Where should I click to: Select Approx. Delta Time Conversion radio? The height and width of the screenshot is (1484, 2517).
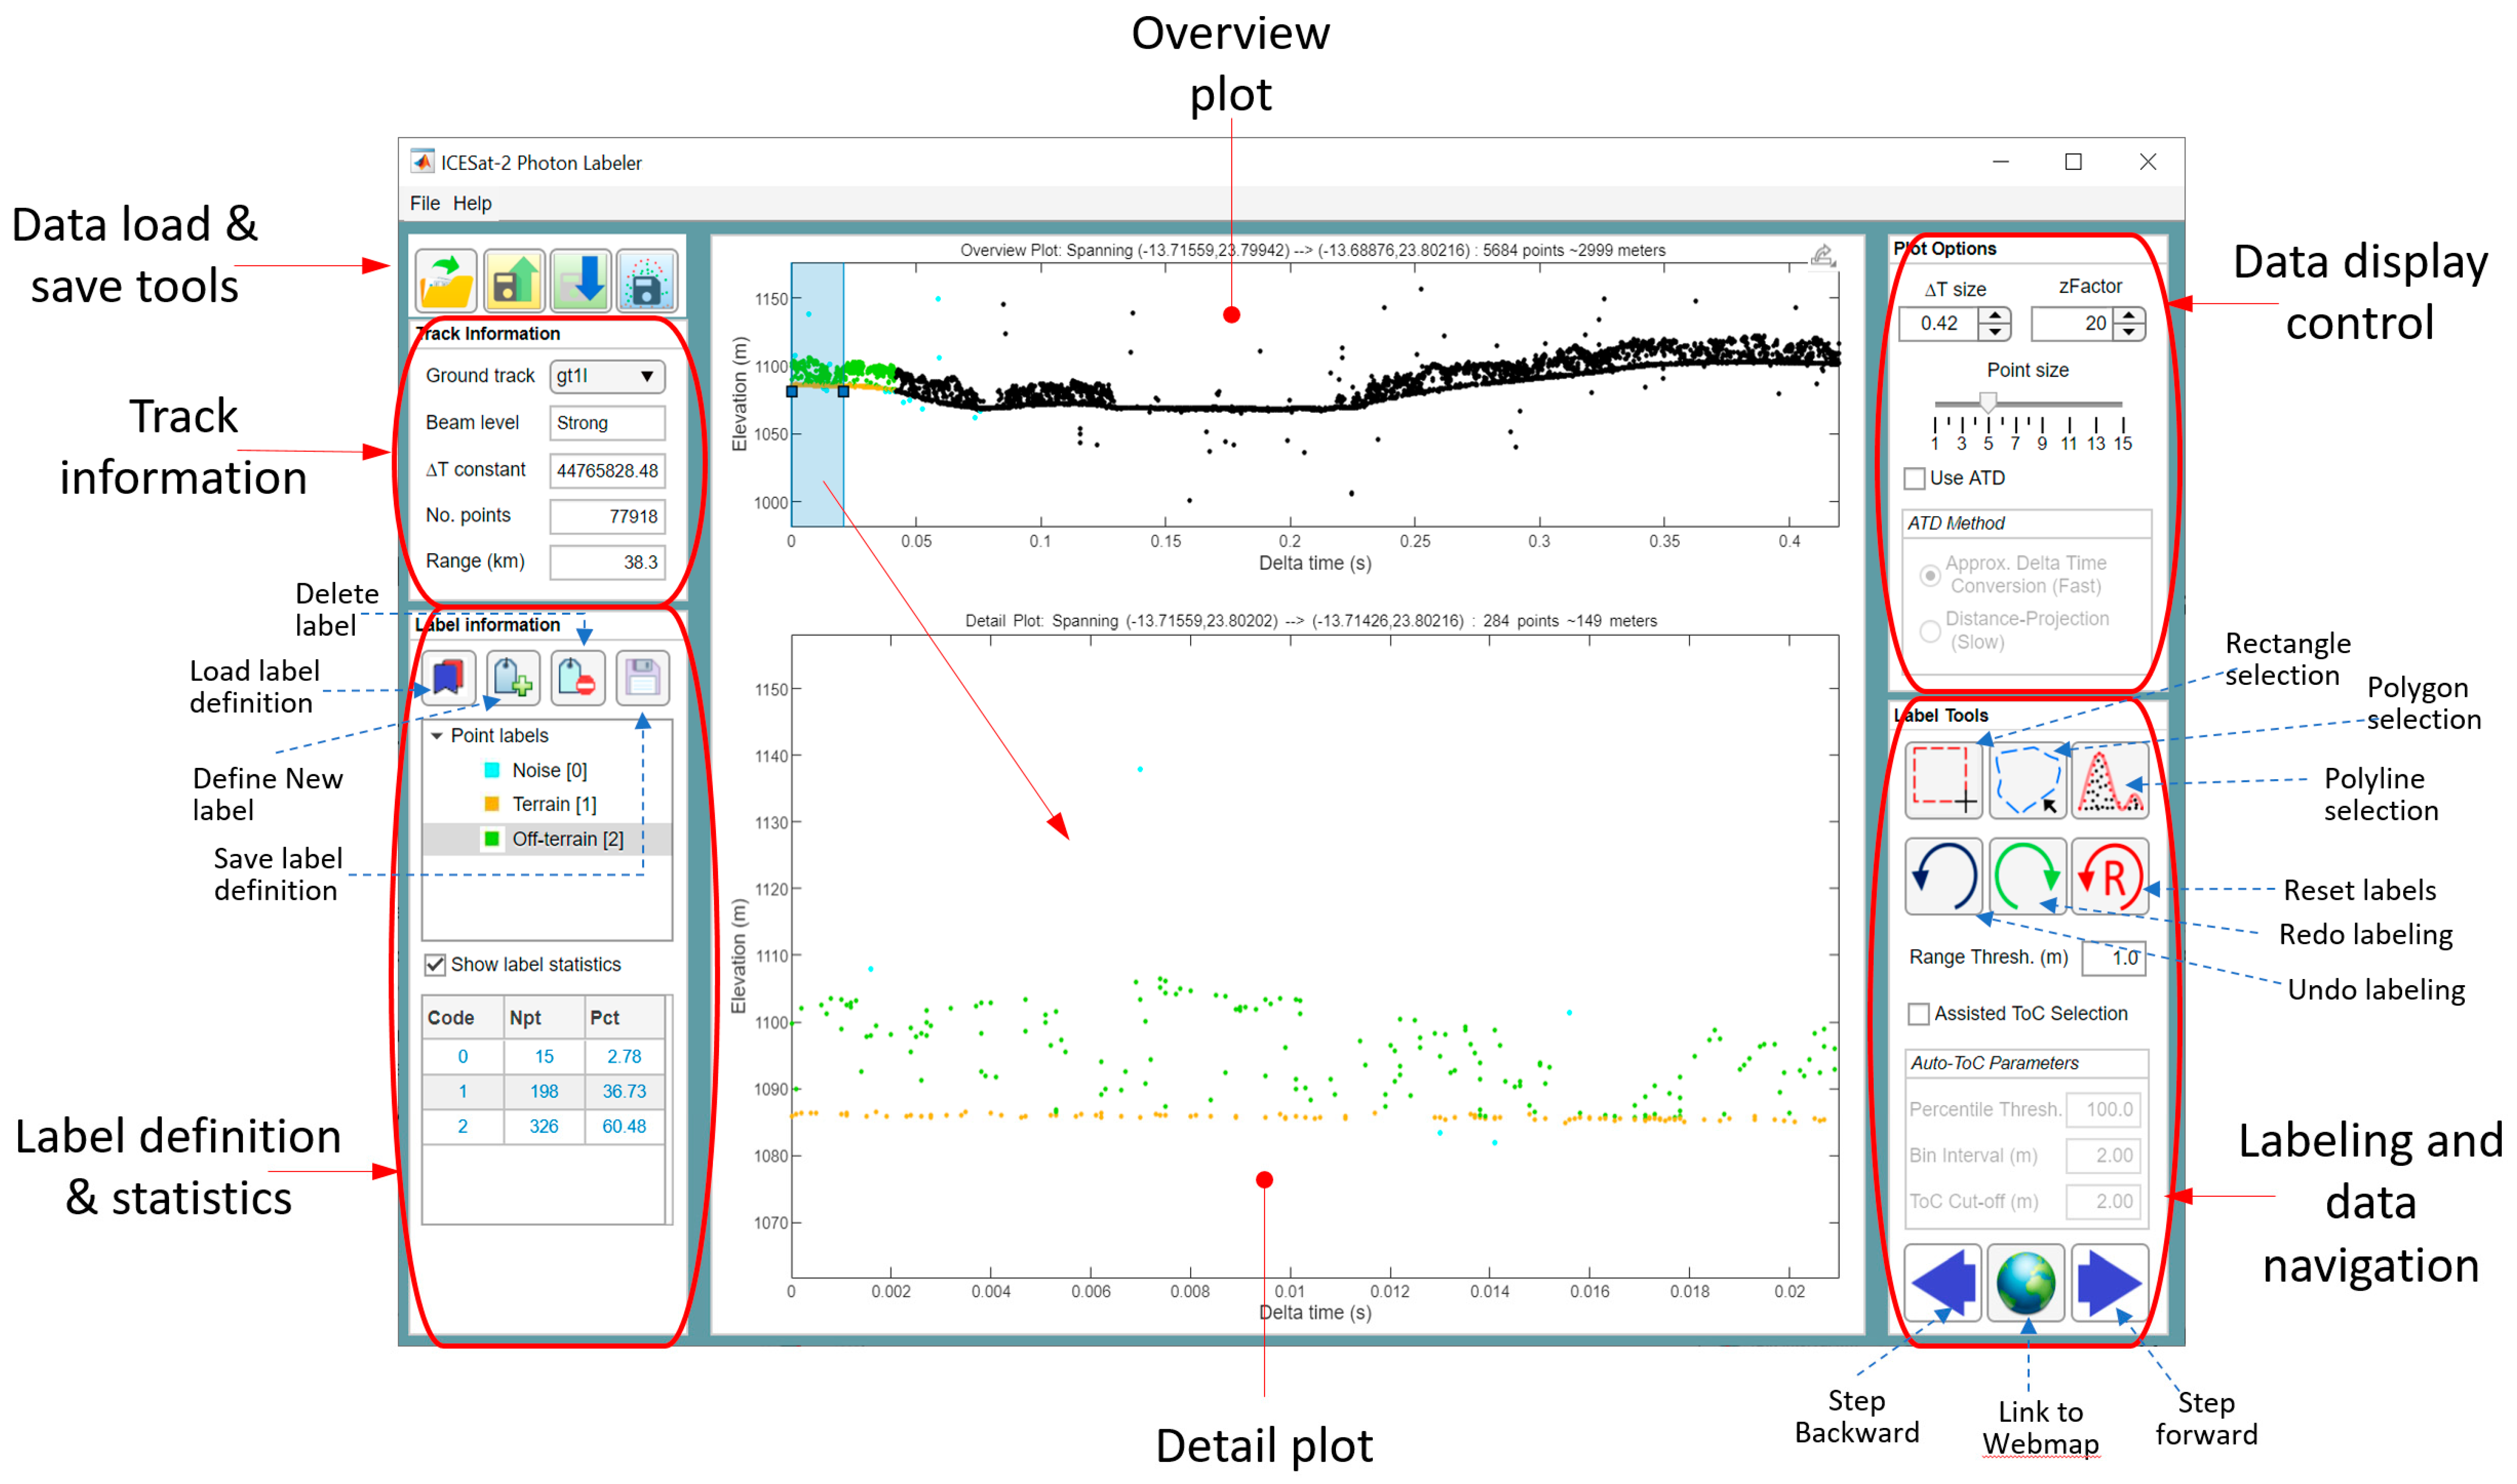1930,576
